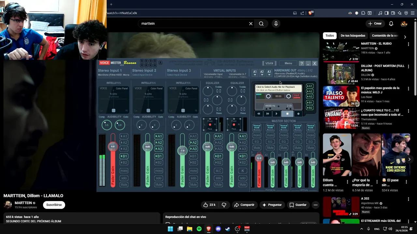Screen dimensions: 417x234
Task: Like the video showing 23 k
Action: (209, 205)
